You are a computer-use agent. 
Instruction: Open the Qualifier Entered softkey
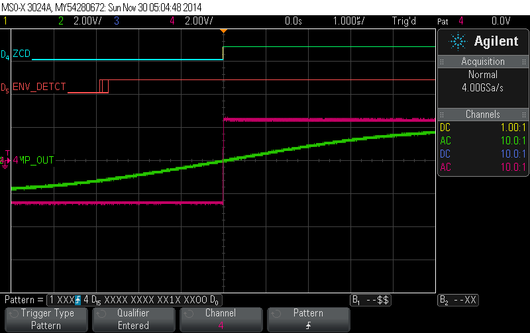point(133,319)
